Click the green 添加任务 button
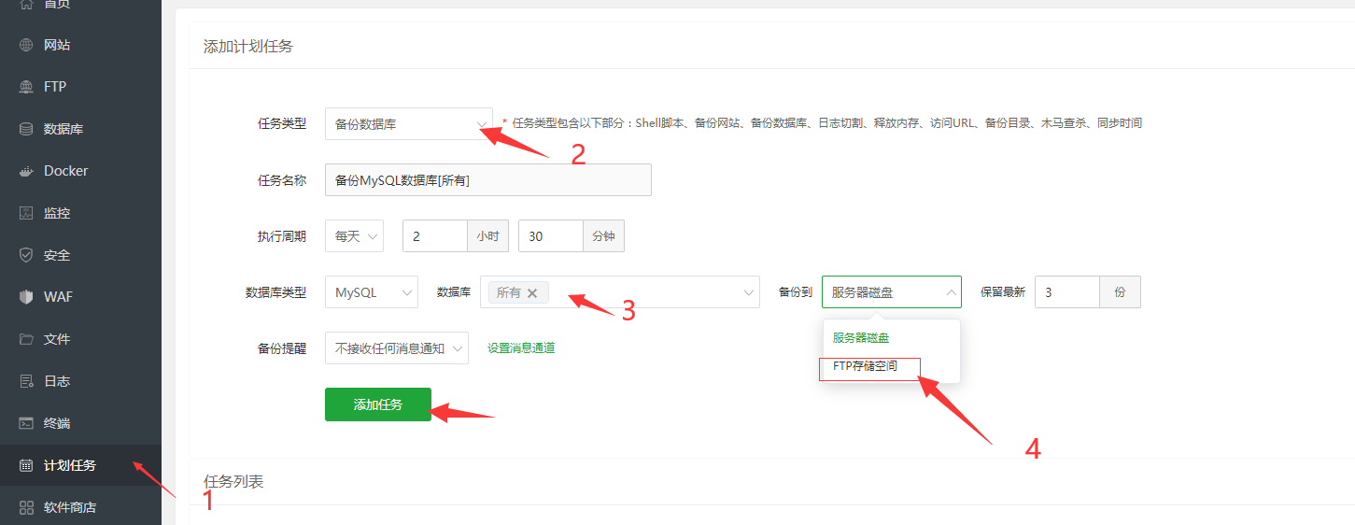 [x=378, y=404]
